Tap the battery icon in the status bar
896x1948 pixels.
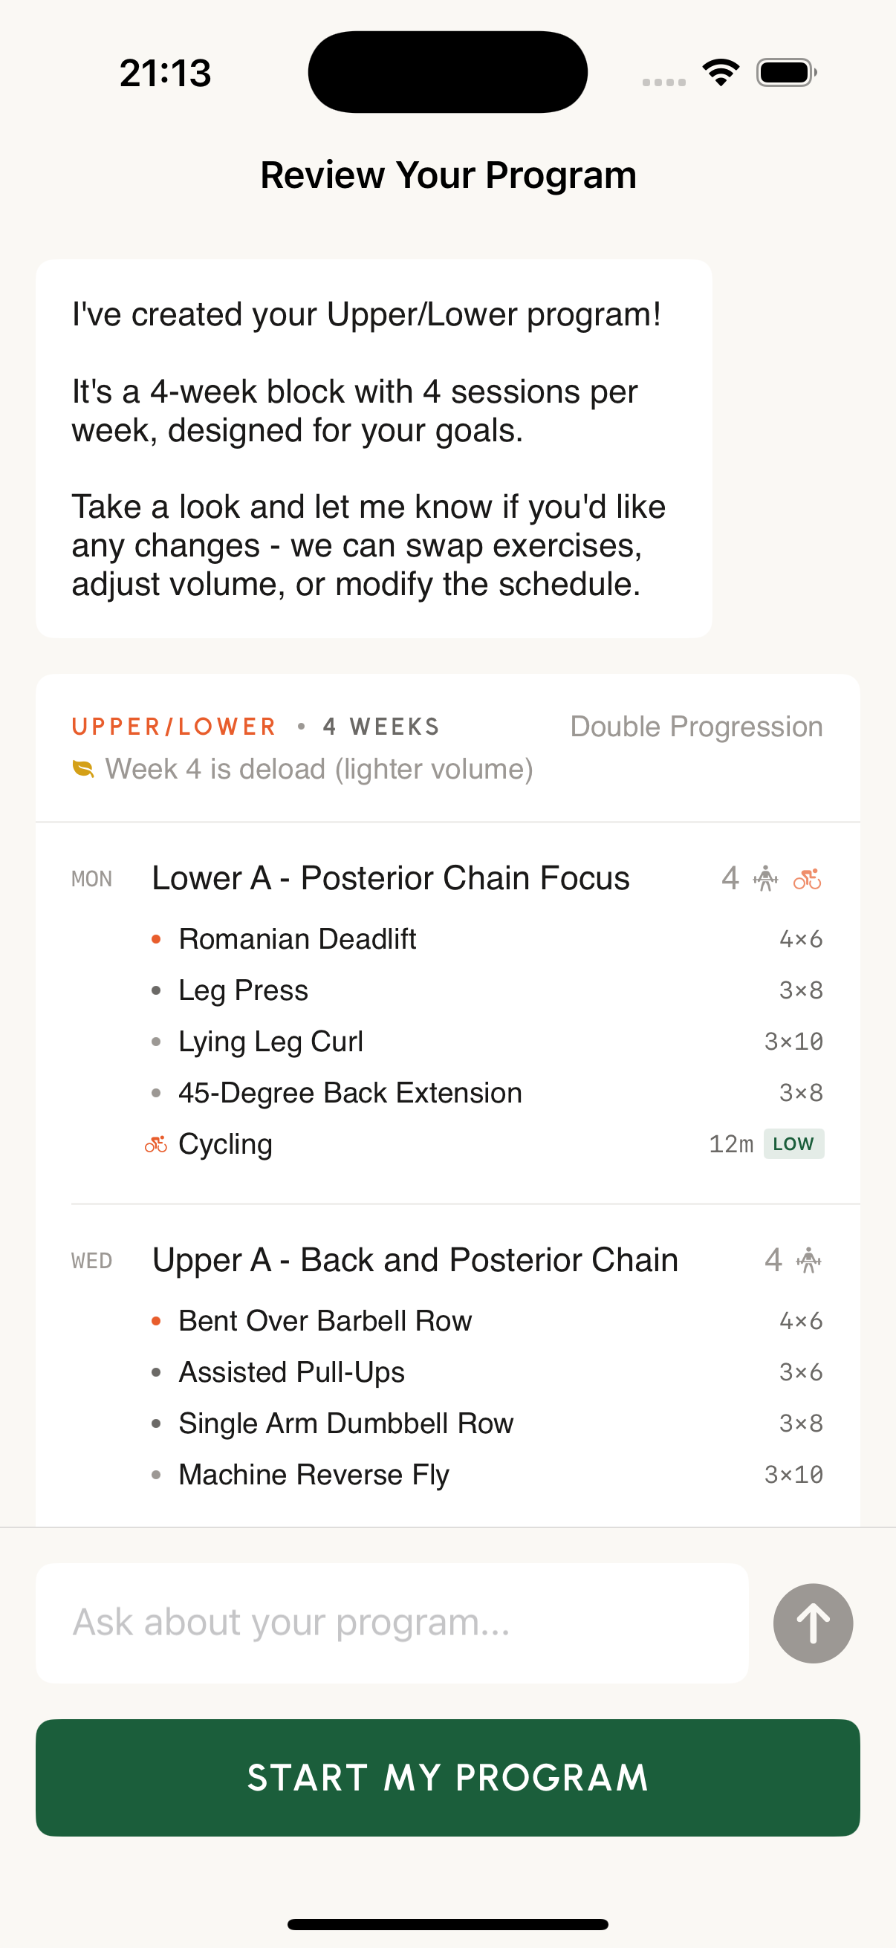(x=784, y=72)
